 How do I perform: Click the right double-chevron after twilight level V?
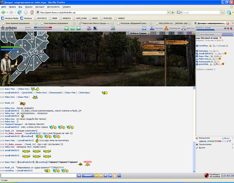194,33
